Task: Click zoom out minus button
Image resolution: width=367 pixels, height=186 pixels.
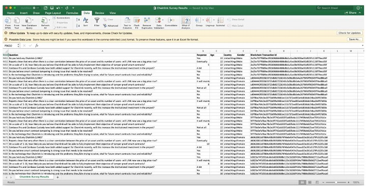Action: pyautogui.click(x=323, y=182)
